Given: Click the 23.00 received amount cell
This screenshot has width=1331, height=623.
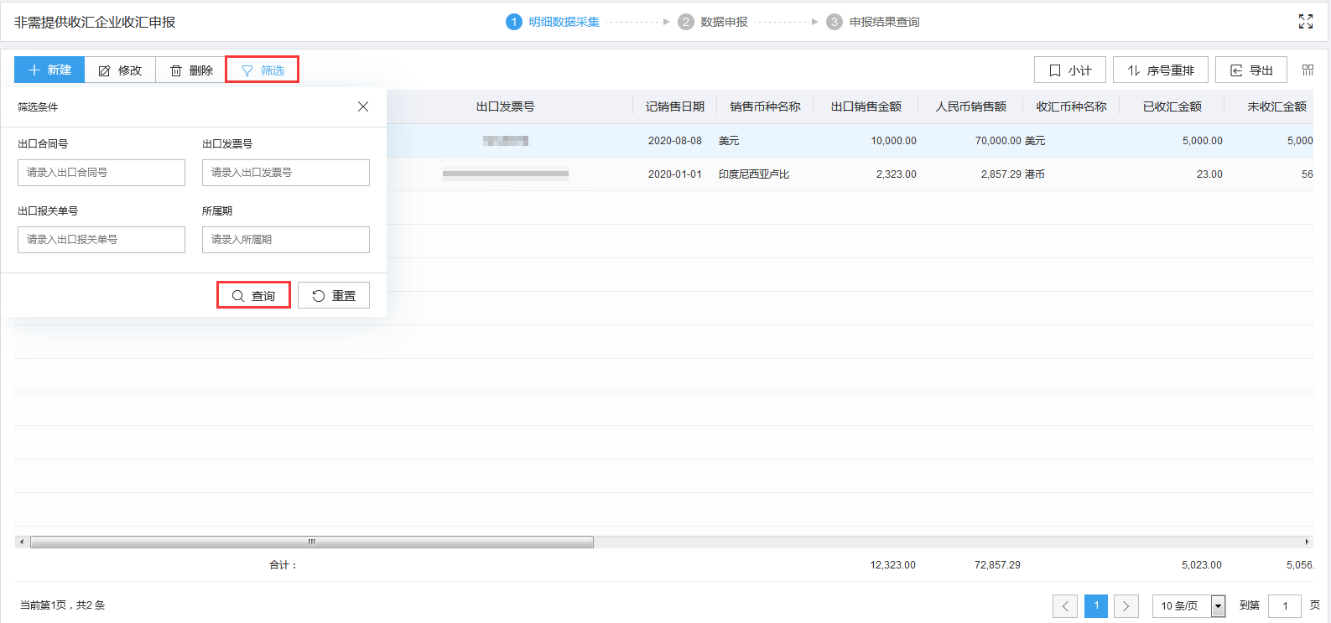Looking at the screenshot, I should [x=1209, y=174].
